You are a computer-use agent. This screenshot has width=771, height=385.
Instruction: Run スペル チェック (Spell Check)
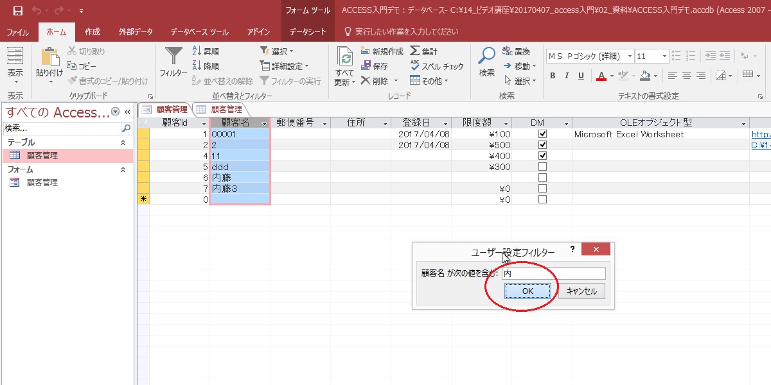437,66
